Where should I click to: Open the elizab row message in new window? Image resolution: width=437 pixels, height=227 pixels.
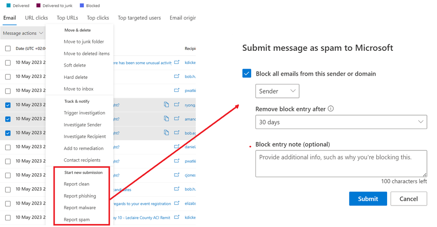tap(177, 203)
